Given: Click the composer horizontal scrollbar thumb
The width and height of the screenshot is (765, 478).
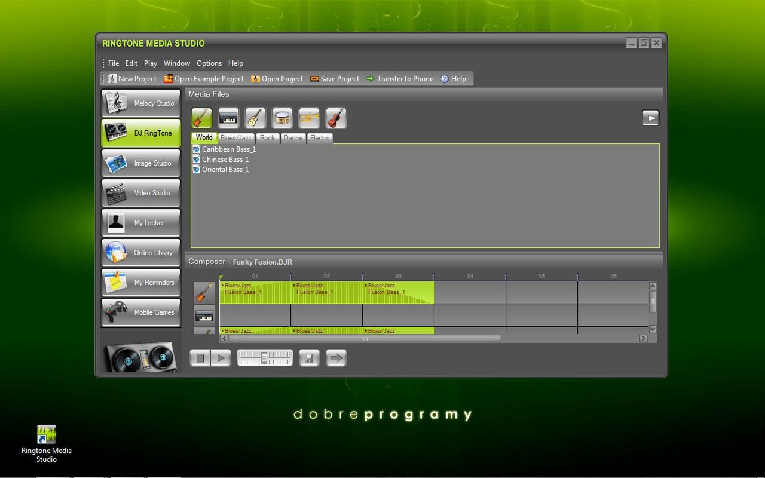Looking at the screenshot, I should (365, 338).
